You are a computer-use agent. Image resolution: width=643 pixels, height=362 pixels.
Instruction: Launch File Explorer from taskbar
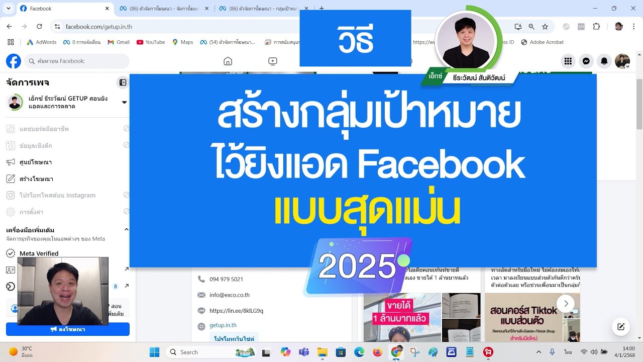[322, 352]
